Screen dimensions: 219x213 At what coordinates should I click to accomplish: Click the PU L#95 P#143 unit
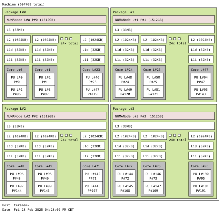pos(201,92)
